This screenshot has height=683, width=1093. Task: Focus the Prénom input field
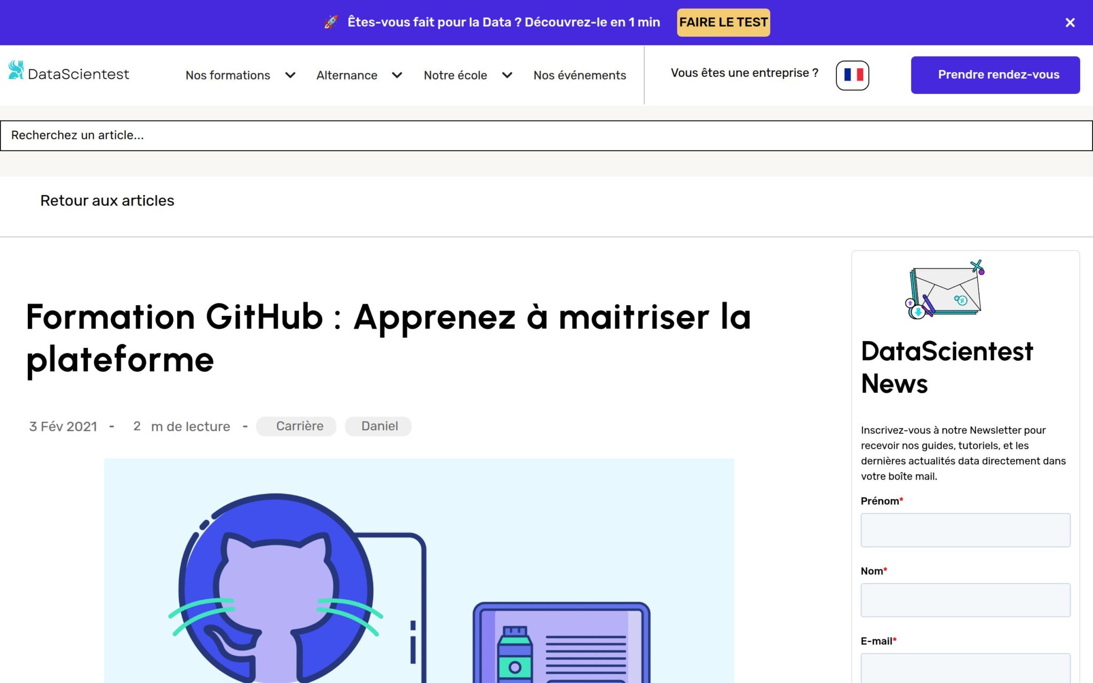point(965,530)
